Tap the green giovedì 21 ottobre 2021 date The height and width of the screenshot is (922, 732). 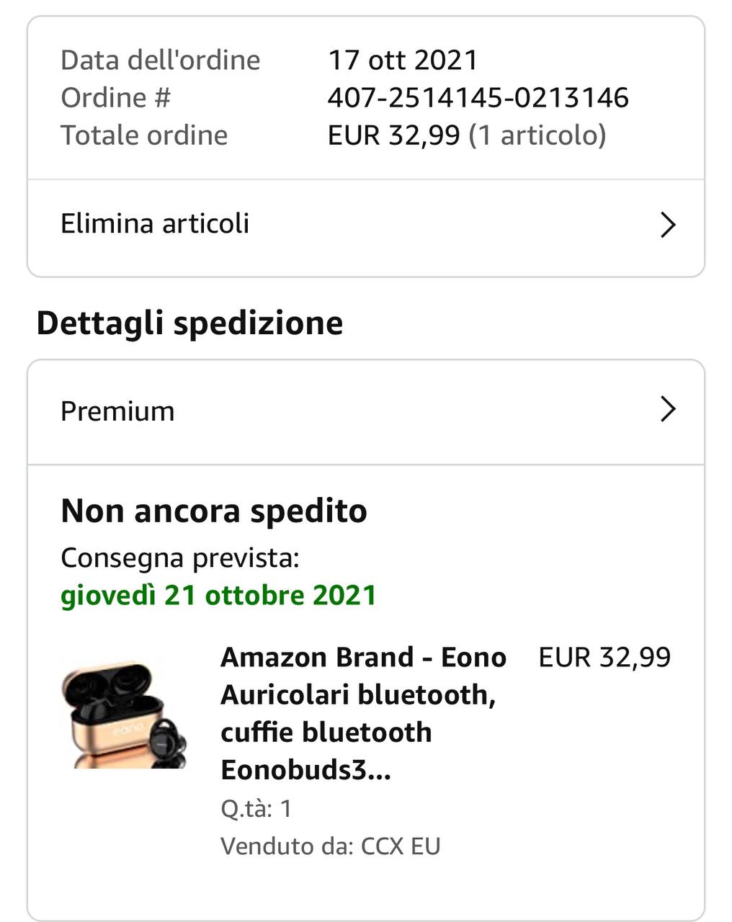click(x=218, y=595)
